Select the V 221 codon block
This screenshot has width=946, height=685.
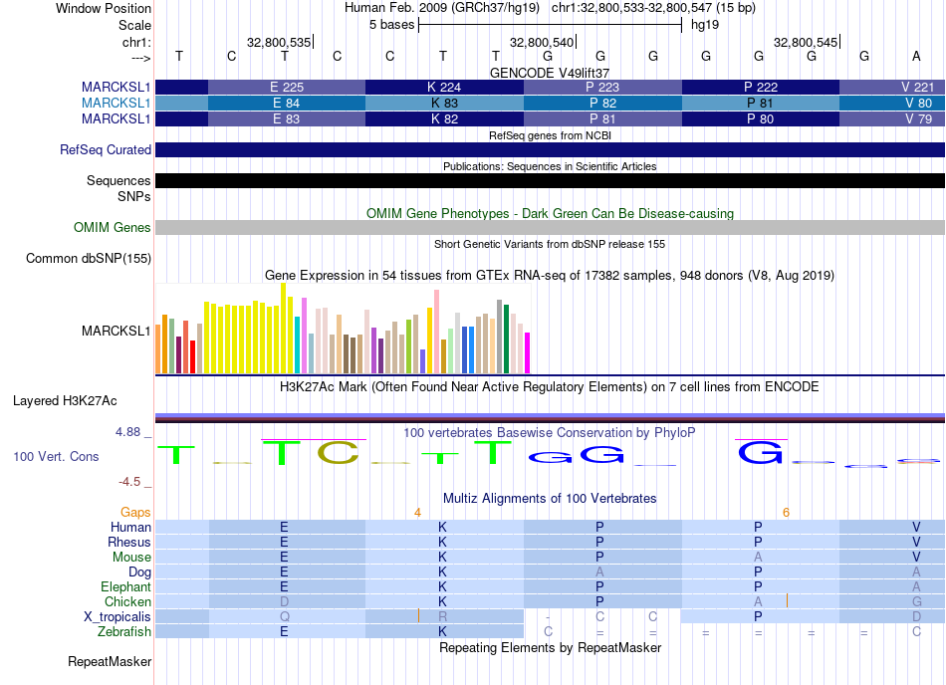click(x=892, y=87)
